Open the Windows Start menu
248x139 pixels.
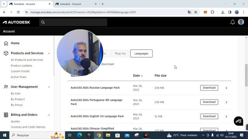(x=5, y=135)
